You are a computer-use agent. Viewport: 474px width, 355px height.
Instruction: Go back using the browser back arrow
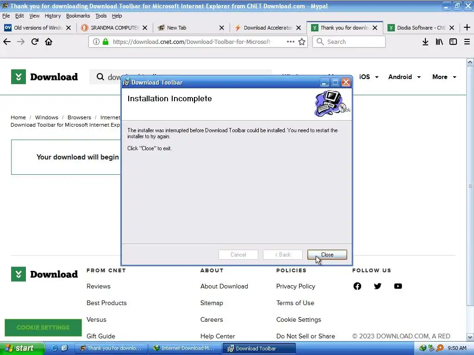tap(7, 42)
